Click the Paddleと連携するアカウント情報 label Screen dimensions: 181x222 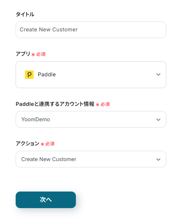coord(55,104)
